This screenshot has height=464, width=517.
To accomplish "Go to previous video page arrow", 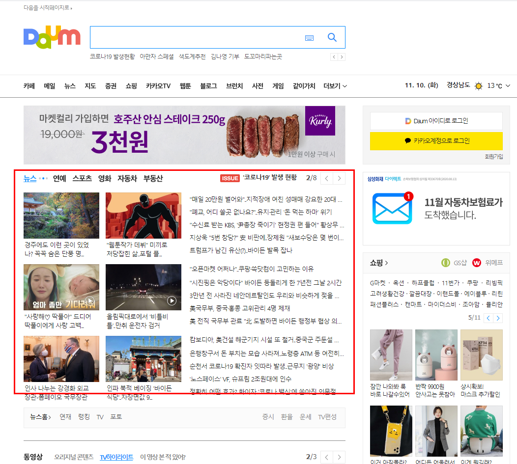I will [326, 457].
